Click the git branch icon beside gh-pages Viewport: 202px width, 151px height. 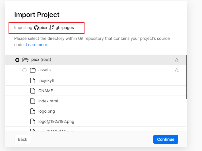coord(51,28)
